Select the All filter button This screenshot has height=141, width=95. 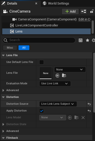pos(24,48)
